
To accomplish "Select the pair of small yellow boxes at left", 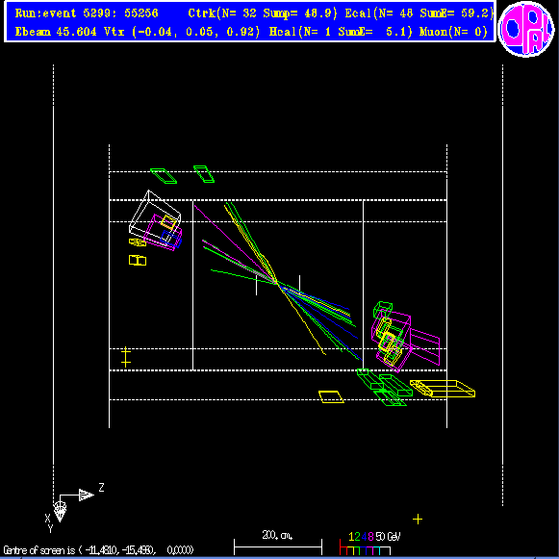I will click(x=138, y=260).
